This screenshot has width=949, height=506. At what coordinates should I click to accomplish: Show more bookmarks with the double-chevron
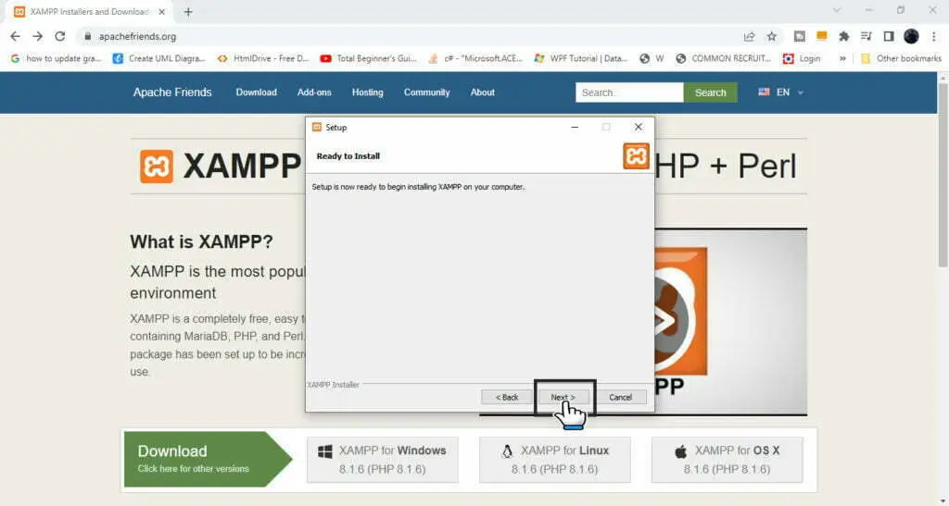[842, 58]
